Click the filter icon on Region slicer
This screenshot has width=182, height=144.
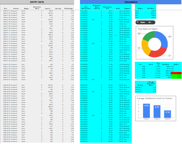(x=138, y=22)
